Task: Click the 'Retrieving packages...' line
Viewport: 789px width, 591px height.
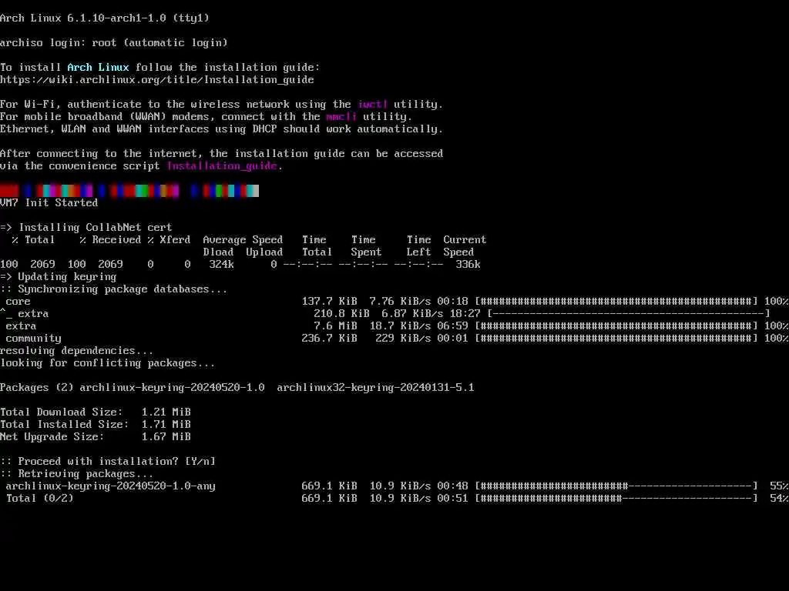Action: (x=77, y=474)
